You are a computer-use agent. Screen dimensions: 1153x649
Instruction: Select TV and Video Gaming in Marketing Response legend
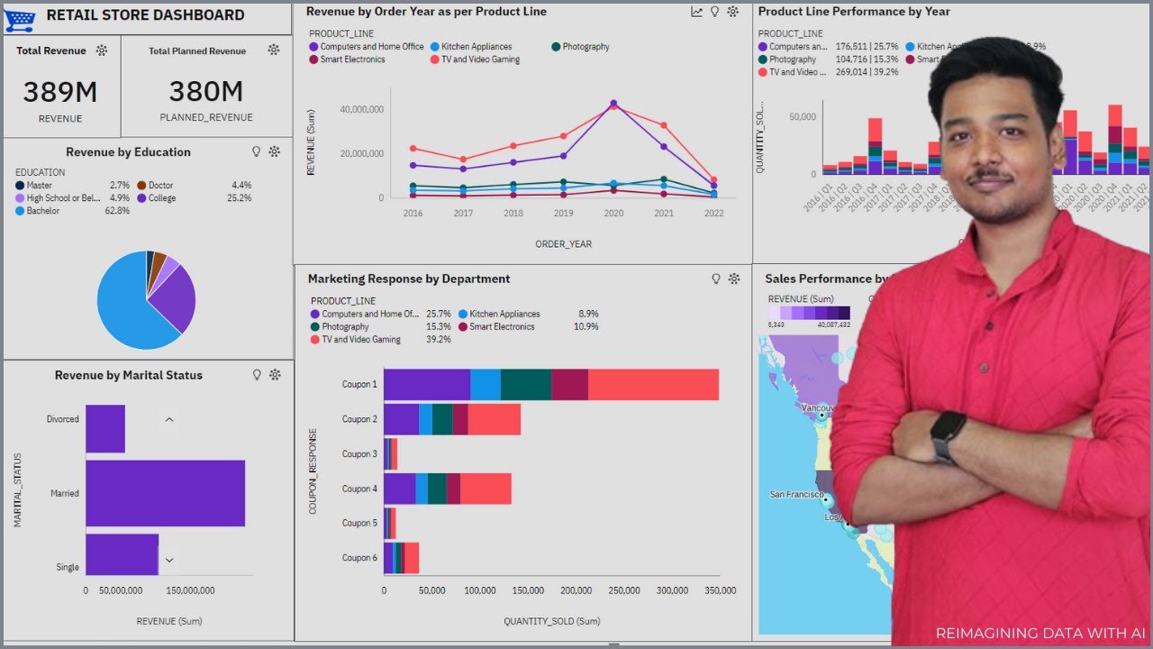(x=356, y=339)
